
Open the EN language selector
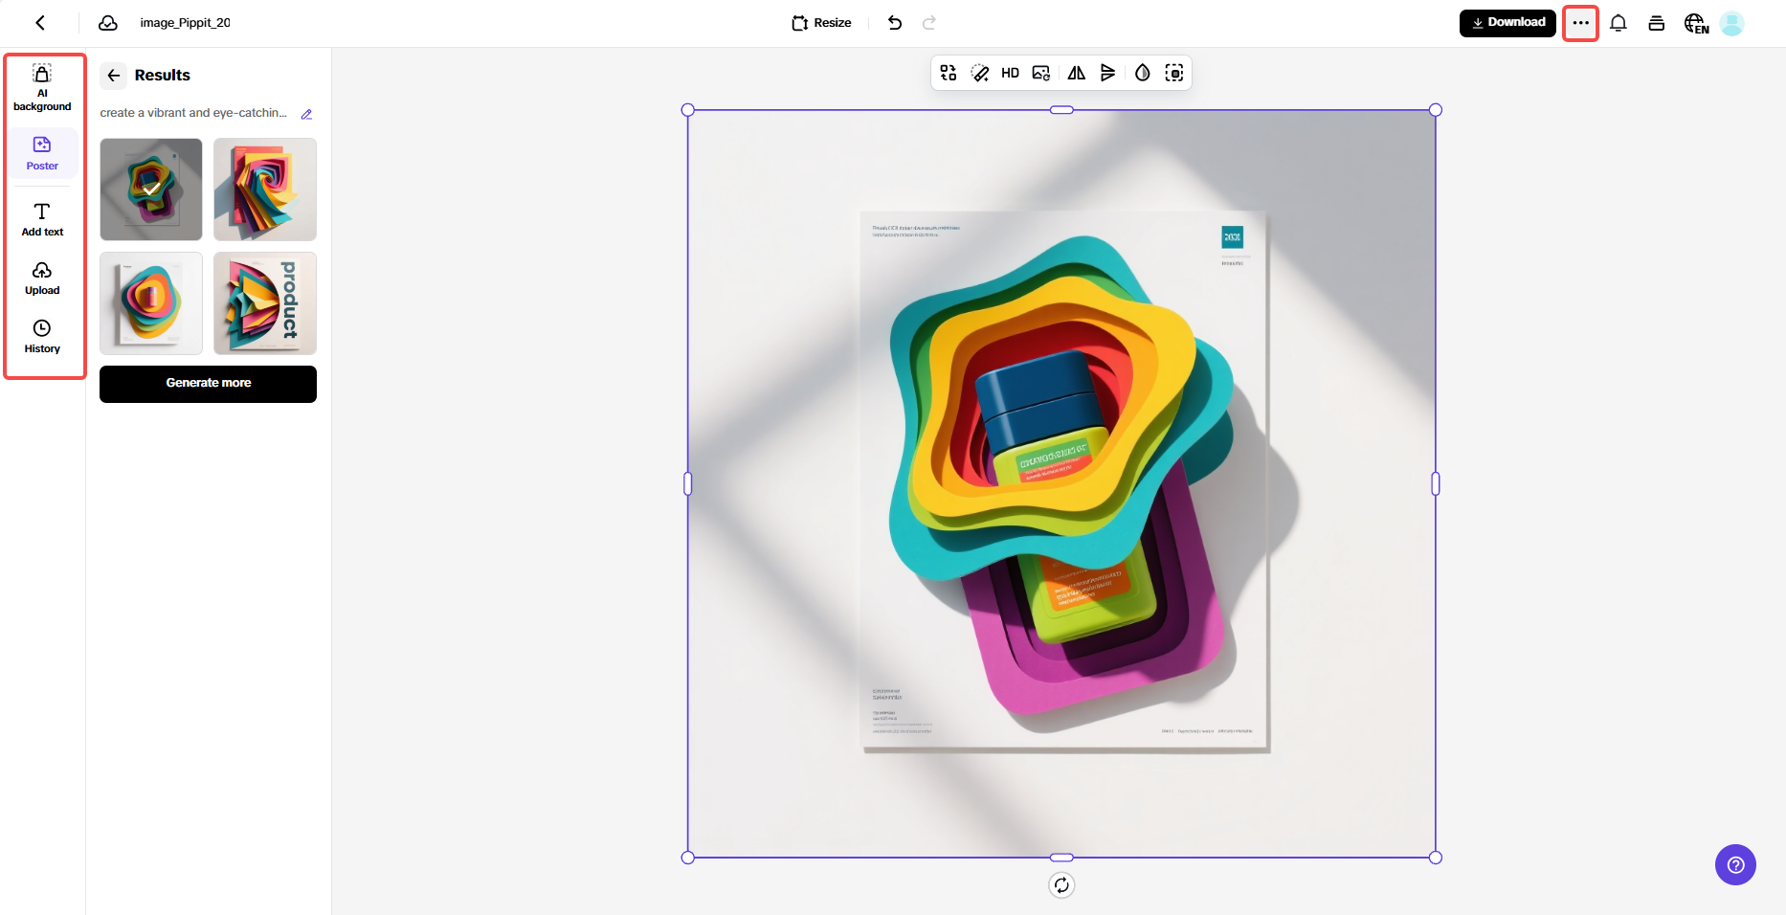pos(1695,23)
